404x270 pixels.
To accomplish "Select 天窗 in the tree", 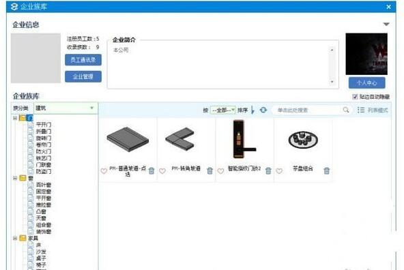I will tap(41, 218).
